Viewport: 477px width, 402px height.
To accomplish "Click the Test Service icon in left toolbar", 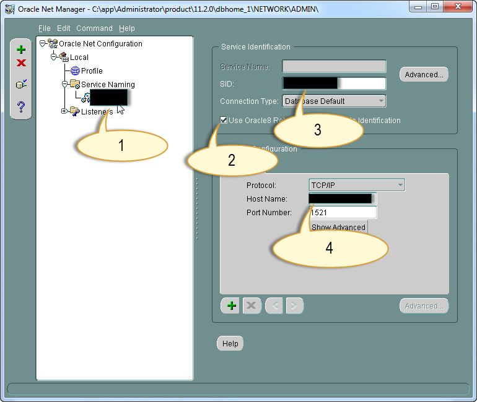I will [x=21, y=85].
